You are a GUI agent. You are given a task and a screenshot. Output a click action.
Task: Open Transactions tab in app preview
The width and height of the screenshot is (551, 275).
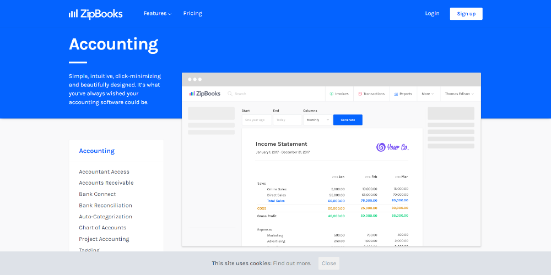point(371,94)
